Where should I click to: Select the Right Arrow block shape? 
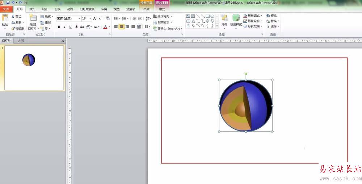[207, 21]
